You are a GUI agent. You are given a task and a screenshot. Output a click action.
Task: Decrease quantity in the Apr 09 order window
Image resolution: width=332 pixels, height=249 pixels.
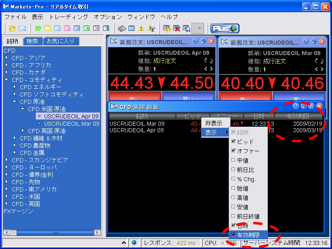[x=206, y=69]
